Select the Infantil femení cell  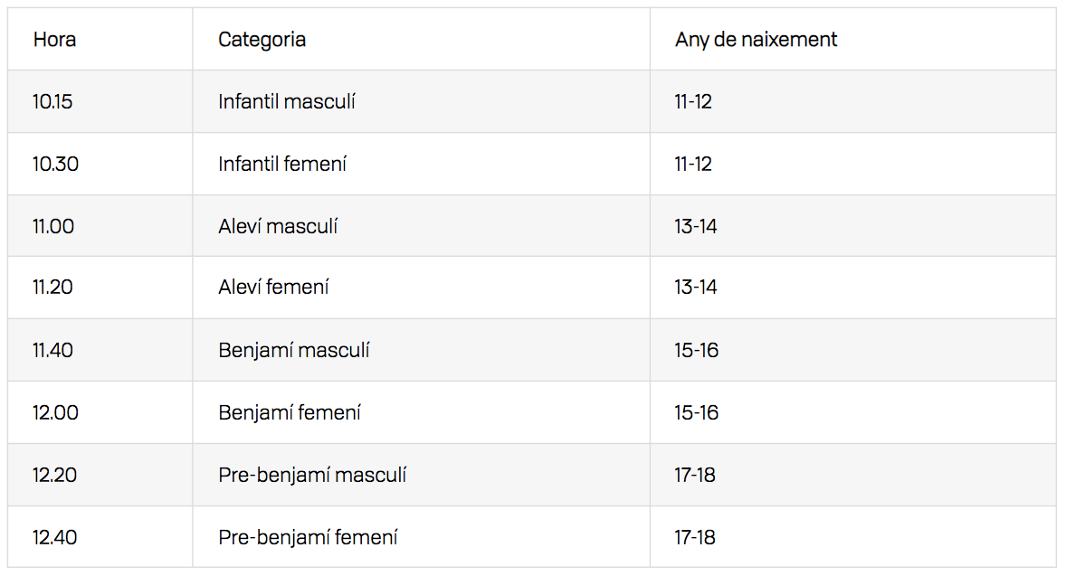pyautogui.click(x=282, y=164)
